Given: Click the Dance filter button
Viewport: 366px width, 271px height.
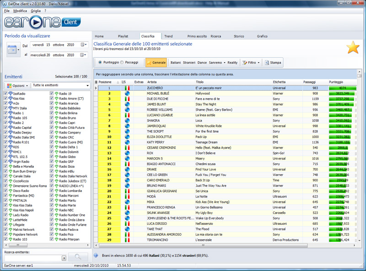Looking at the screenshot, I should pyautogui.click(x=202, y=63).
